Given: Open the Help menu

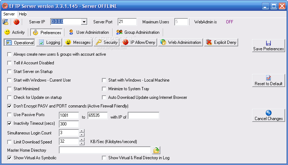Looking at the screenshot, I should click(23, 14).
